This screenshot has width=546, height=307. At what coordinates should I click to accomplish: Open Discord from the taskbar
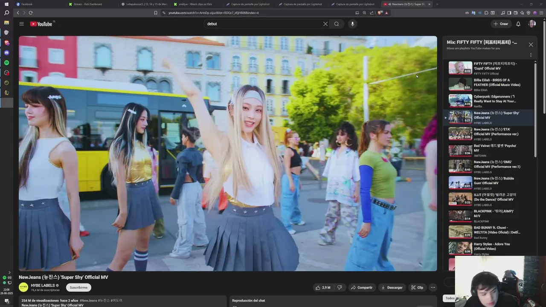(x=6, y=53)
